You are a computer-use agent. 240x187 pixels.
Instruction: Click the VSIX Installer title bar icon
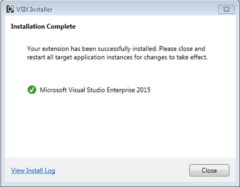pos(10,9)
